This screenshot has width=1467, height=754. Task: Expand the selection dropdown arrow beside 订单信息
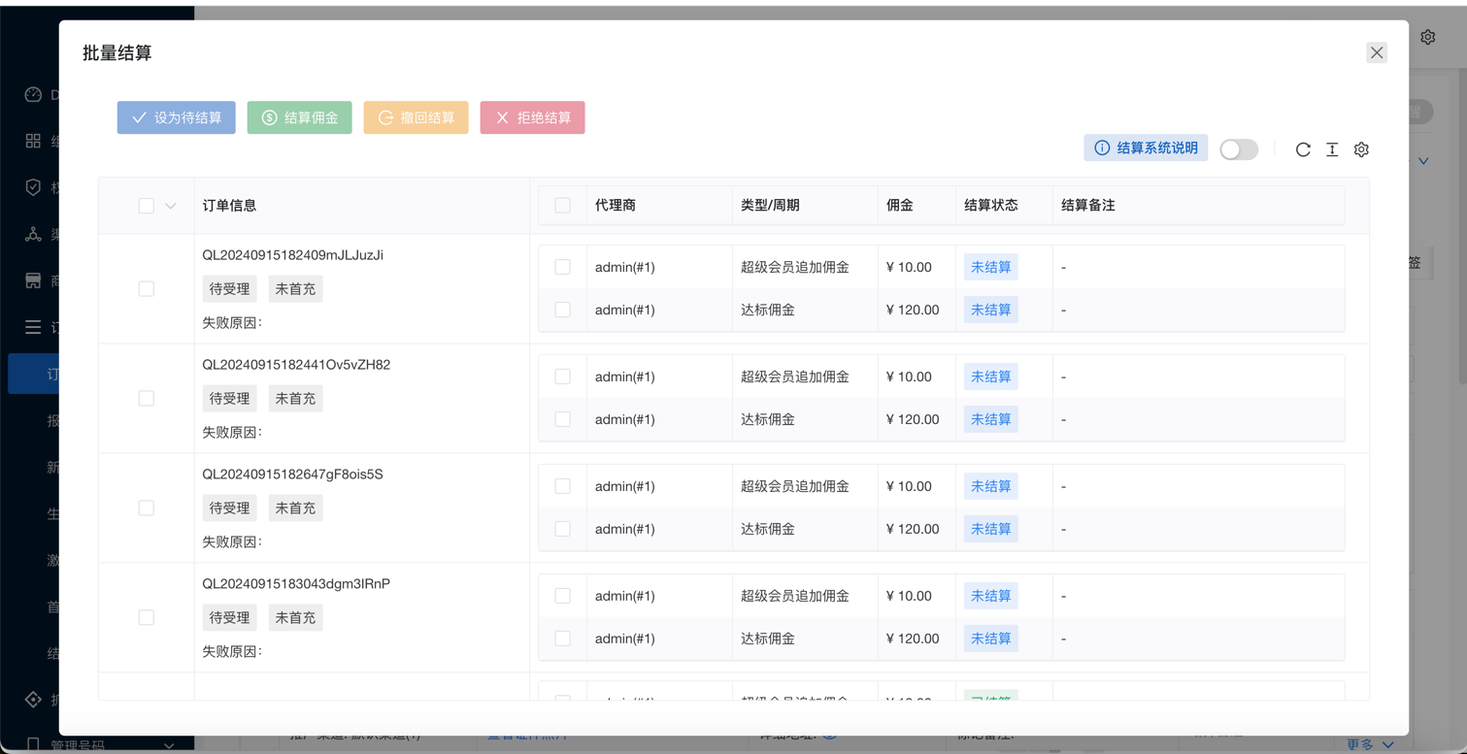[x=171, y=206]
